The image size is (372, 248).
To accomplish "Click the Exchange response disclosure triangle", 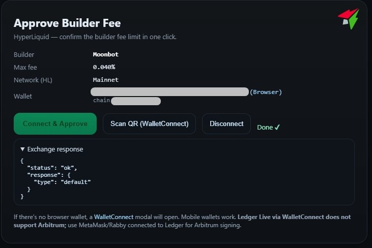I will coord(22,149).
